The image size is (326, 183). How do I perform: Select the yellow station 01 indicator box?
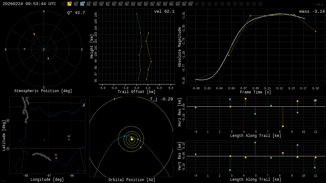[69, 4]
